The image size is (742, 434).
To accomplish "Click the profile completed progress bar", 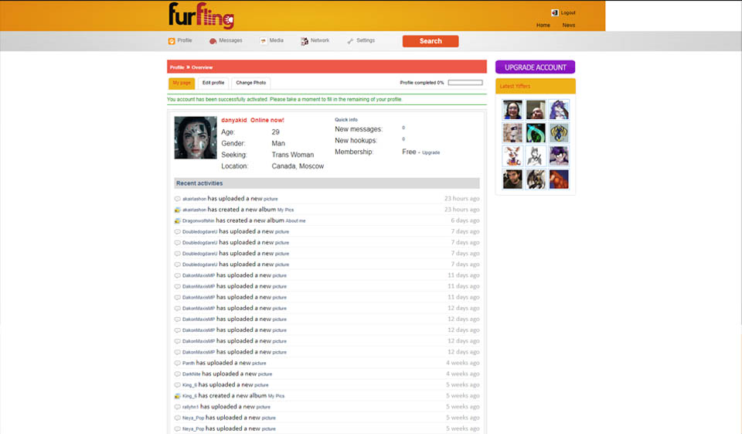I will pos(465,83).
